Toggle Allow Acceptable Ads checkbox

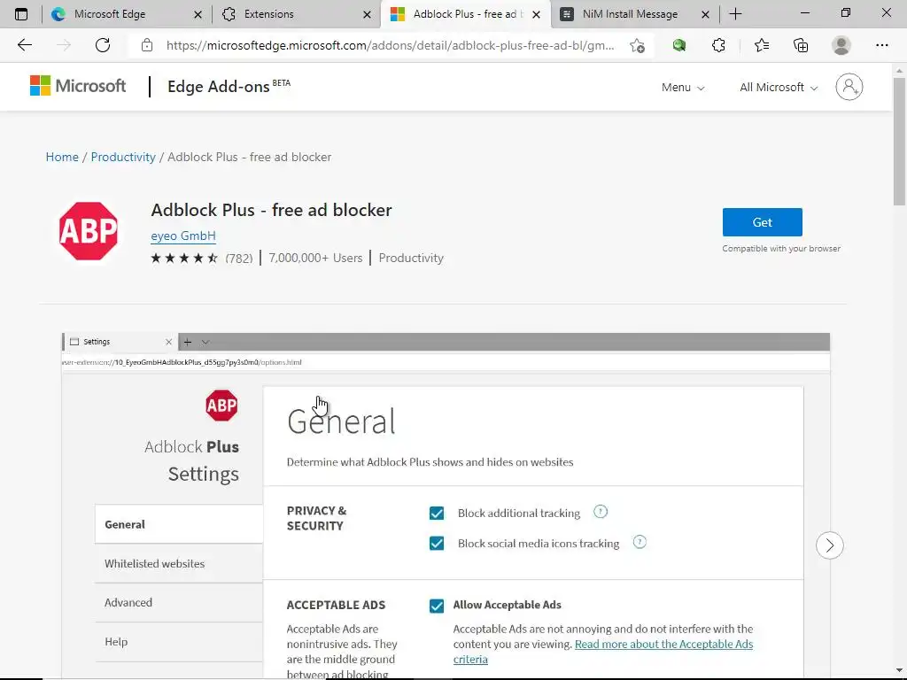437,606
